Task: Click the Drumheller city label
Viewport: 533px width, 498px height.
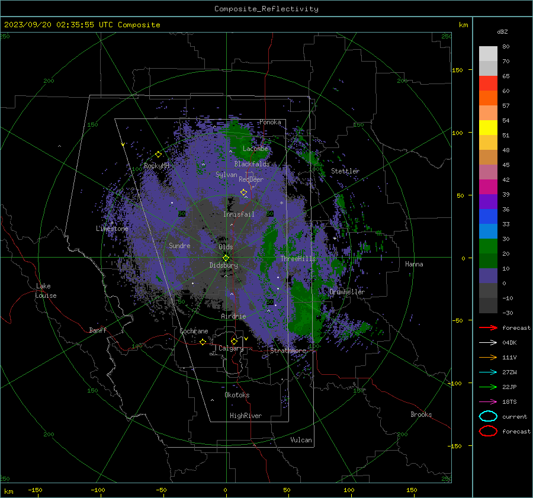Action: pyautogui.click(x=347, y=292)
